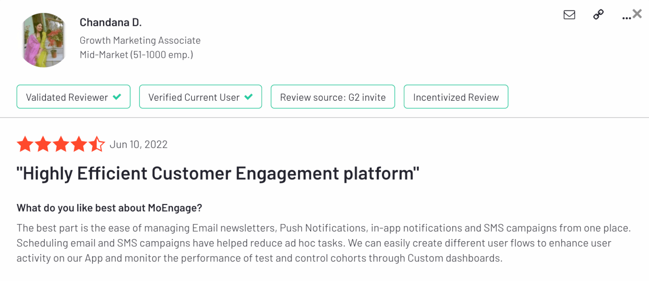
Task: Click the first rating star
Action: (x=25, y=144)
